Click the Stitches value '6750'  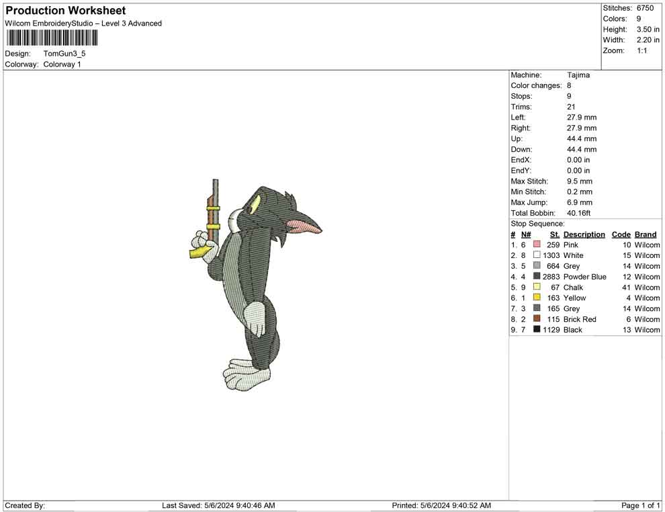pyautogui.click(x=645, y=8)
